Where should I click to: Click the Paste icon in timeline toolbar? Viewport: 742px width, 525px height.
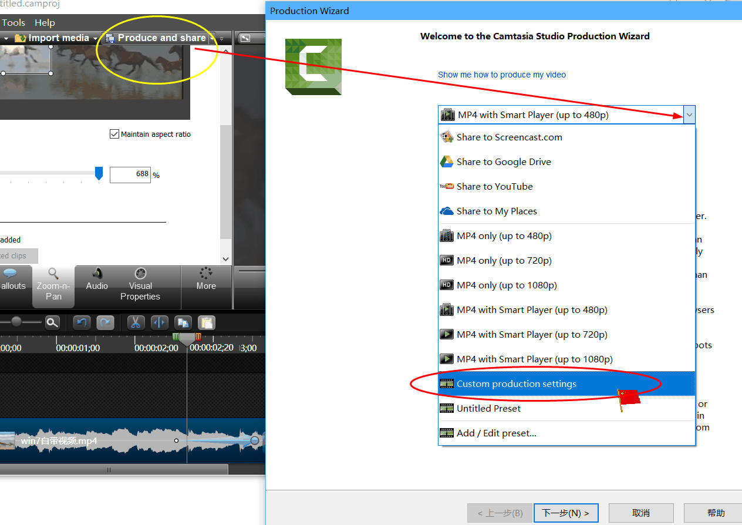(x=207, y=322)
